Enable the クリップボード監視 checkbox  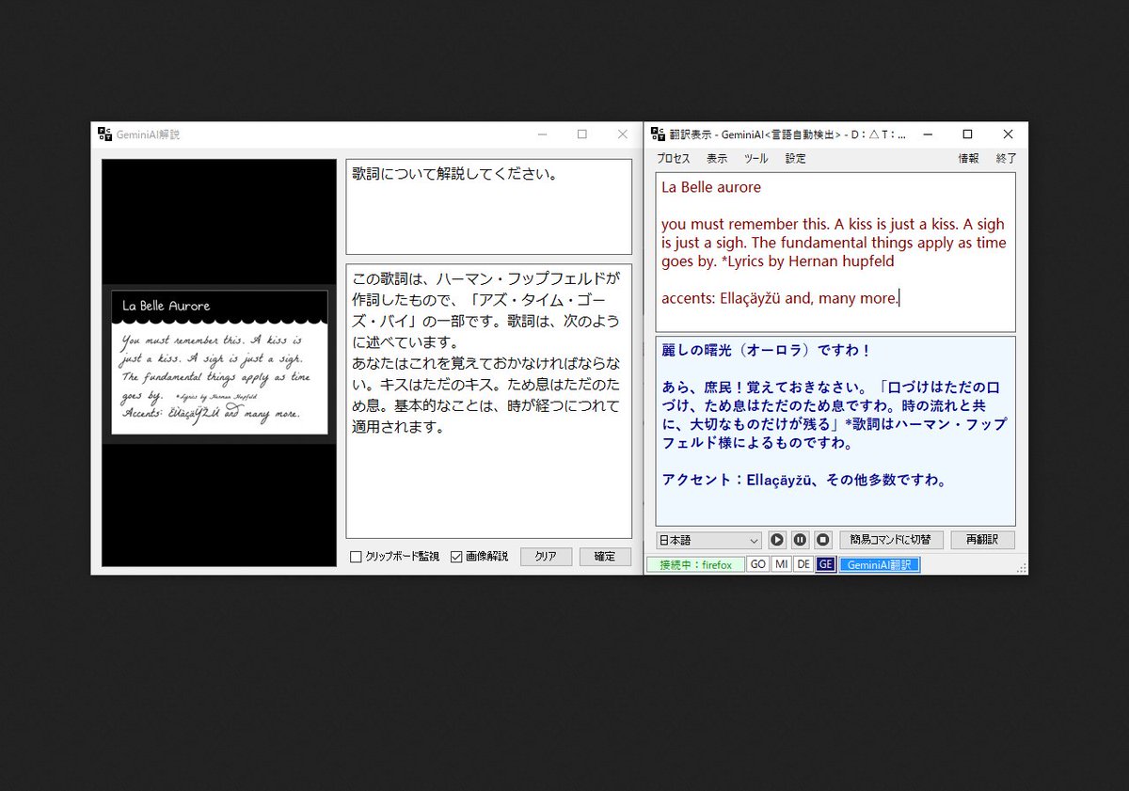[x=356, y=556]
